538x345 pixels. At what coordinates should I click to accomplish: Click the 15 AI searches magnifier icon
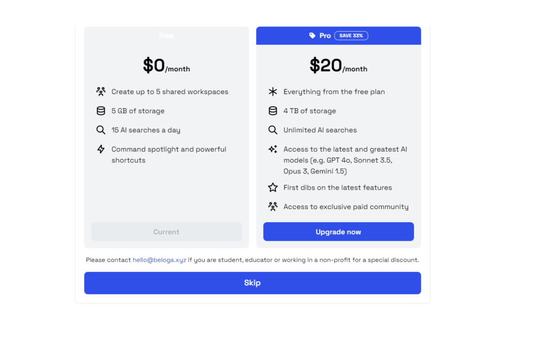click(101, 130)
